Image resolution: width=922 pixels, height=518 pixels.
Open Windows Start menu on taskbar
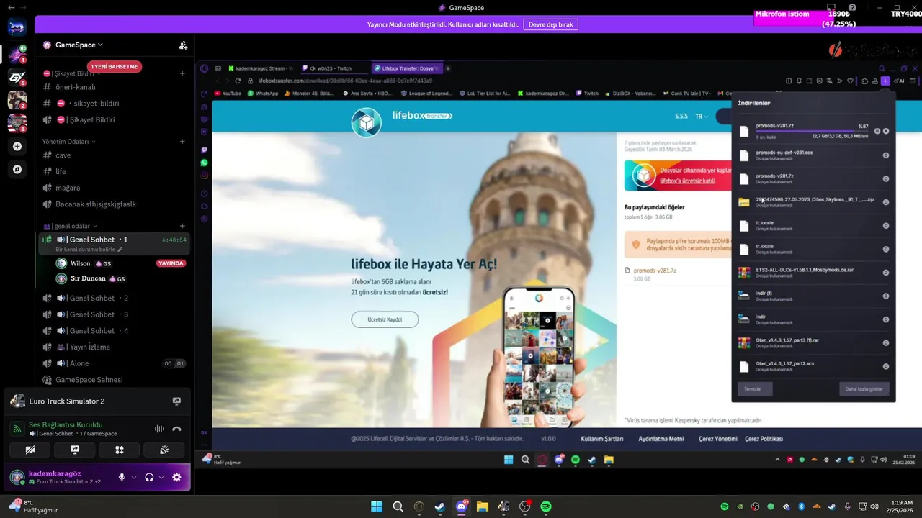pos(377,506)
